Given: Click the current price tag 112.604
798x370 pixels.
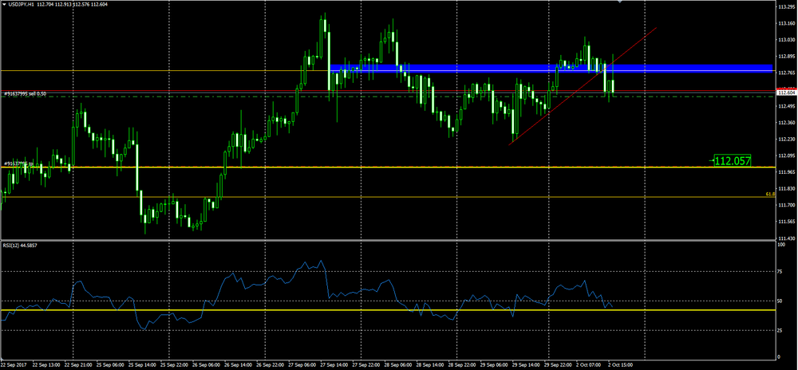Looking at the screenshot, I should pyautogui.click(x=787, y=92).
